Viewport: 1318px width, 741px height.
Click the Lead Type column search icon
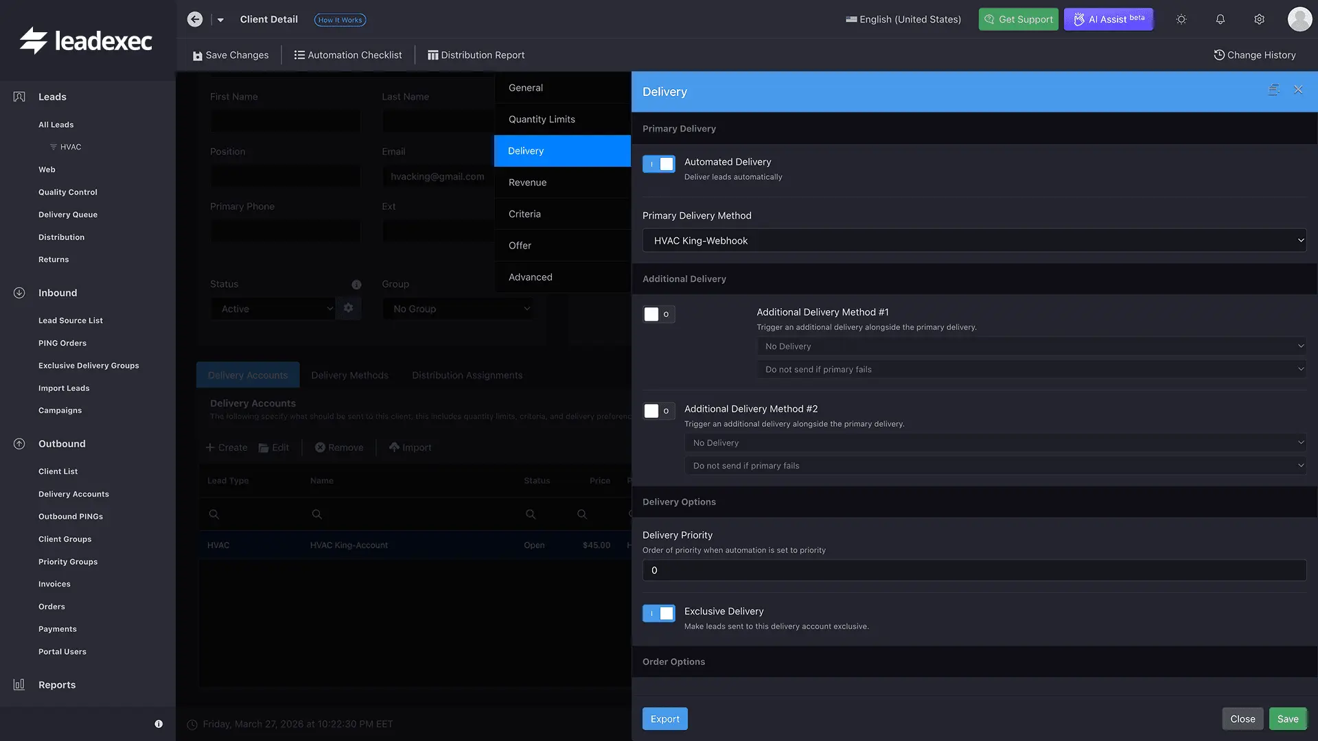(214, 514)
